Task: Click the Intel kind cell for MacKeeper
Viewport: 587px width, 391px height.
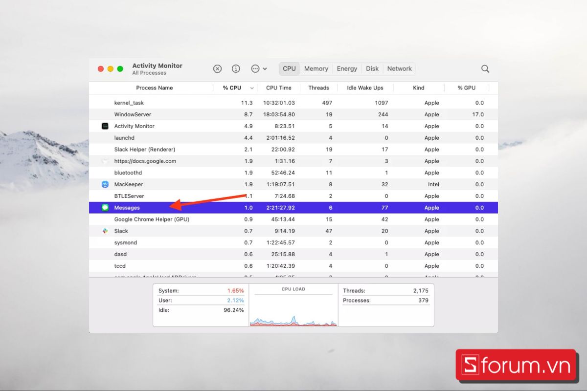Action: pyautogui.click(x=433, y=184)
